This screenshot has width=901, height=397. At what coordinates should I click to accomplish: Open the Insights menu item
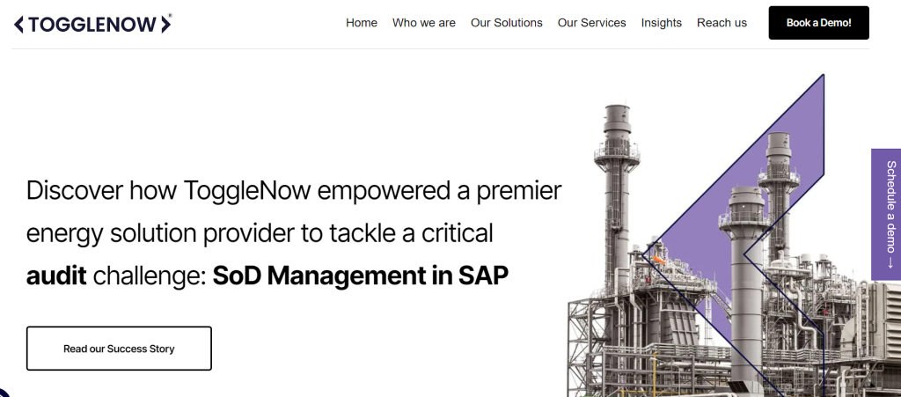662,23
